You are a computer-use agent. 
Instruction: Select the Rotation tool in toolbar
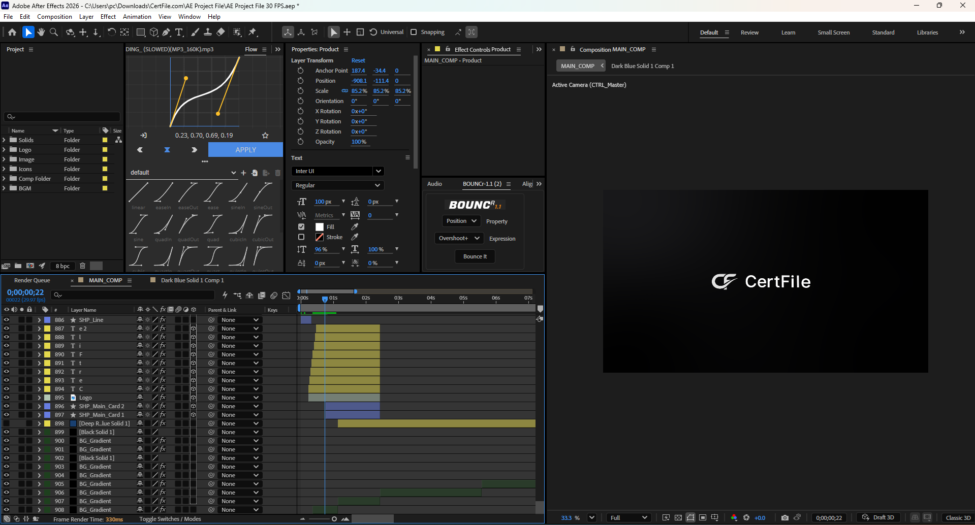(x=111, y=32)
